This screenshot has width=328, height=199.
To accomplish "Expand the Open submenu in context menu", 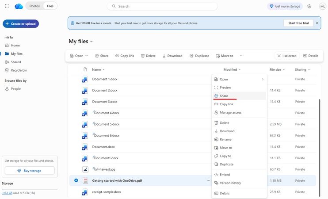I will pos(263,79).
